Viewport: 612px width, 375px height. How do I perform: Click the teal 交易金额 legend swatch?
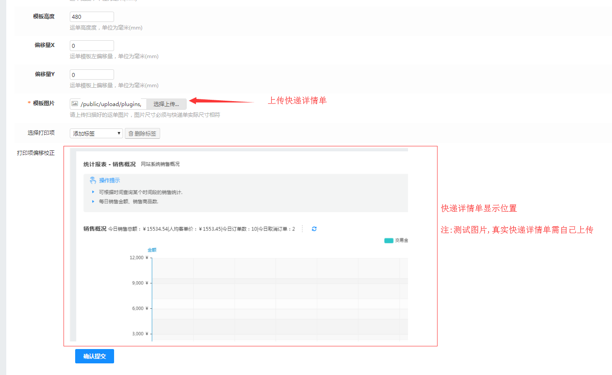(388, 240)
